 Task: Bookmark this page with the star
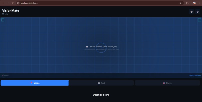tap(181, 3)
